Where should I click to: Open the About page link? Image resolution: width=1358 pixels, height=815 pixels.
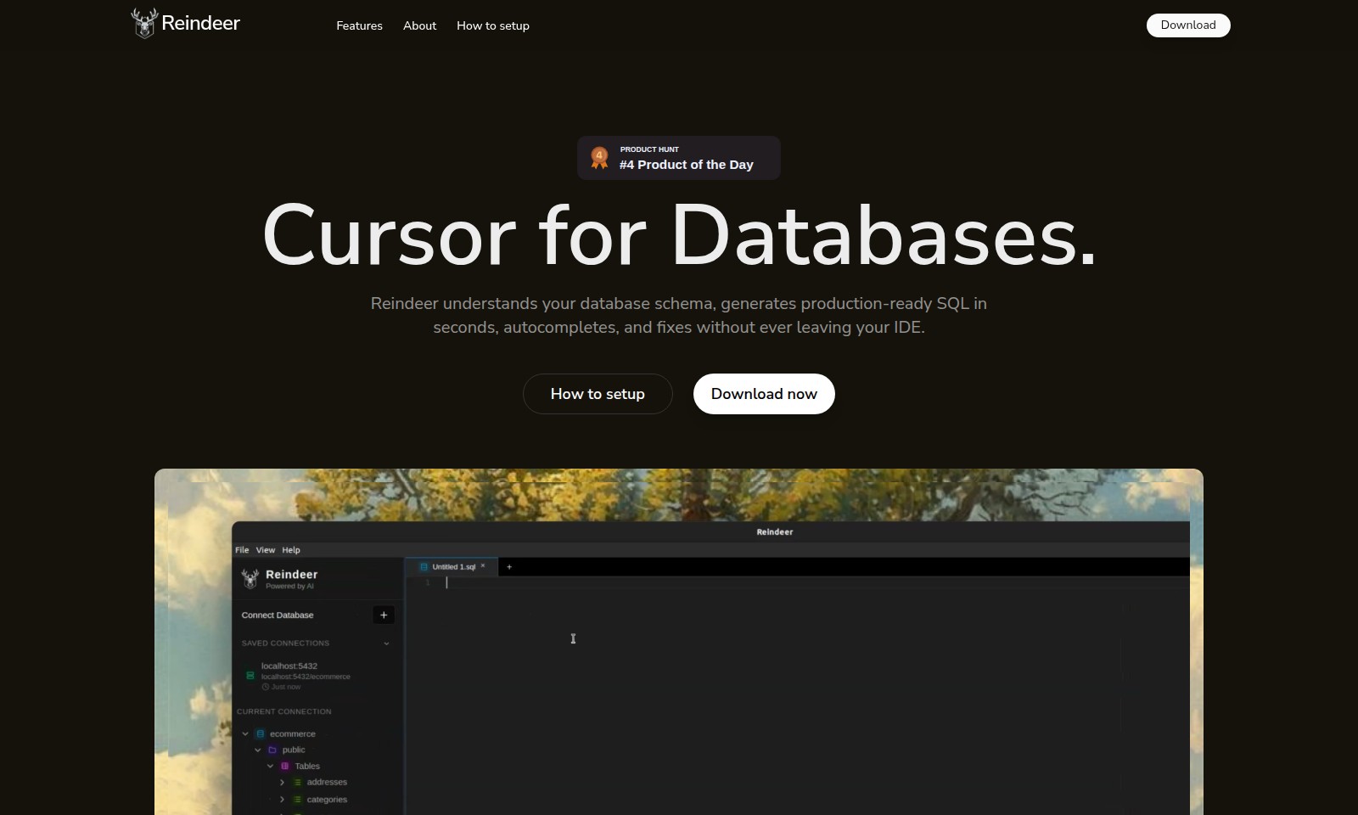point(419,25)
